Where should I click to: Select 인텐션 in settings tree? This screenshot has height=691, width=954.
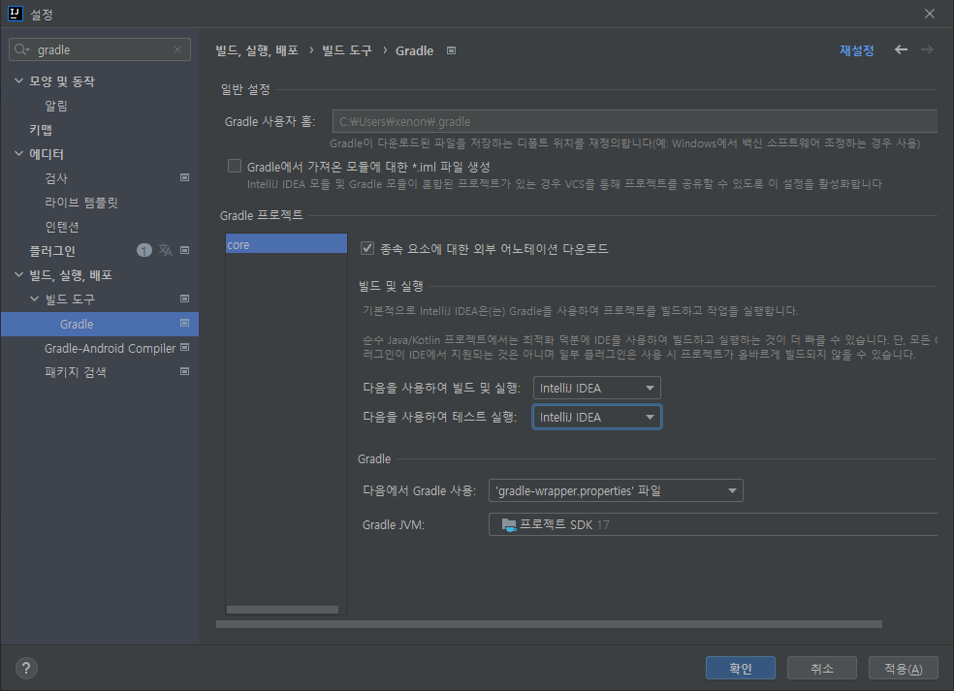click(x=61, y=227)
